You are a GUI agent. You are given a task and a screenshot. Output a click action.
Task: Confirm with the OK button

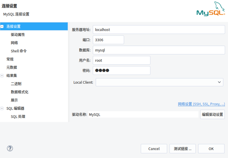pos(211,149)
